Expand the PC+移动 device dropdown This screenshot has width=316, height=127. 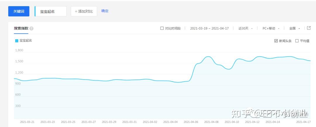pos(271,28)
